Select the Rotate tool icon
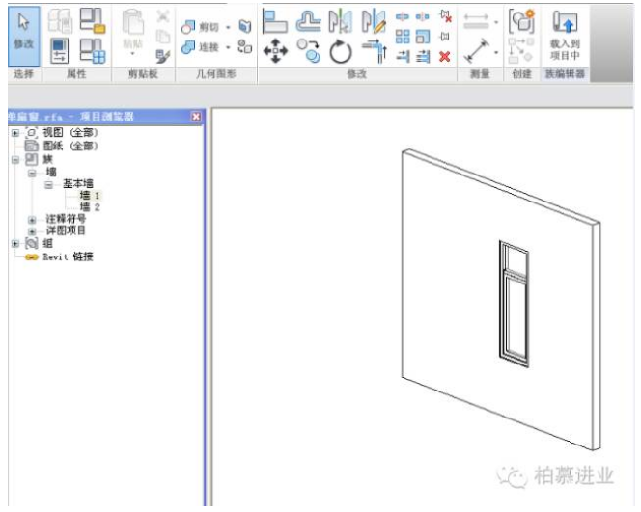The image size is (641, 512). 341,52
